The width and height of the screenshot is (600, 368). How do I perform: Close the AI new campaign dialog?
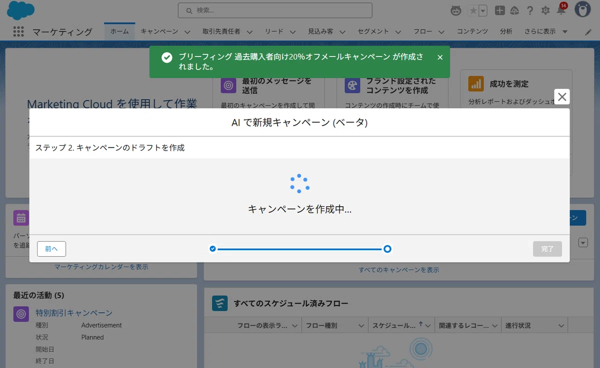562,97
